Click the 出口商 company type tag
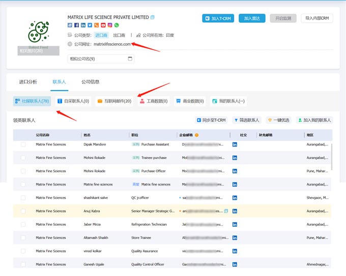Screen dimensions: 346x276 coord(119,35)
